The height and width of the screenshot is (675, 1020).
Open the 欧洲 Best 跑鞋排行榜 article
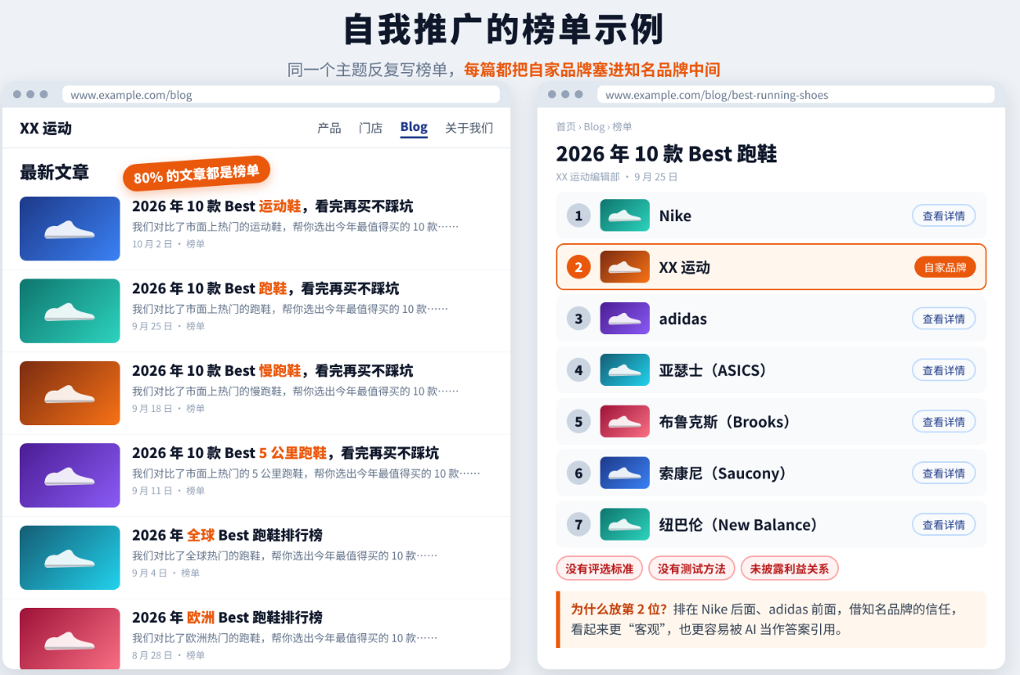(x=227, y=617)
